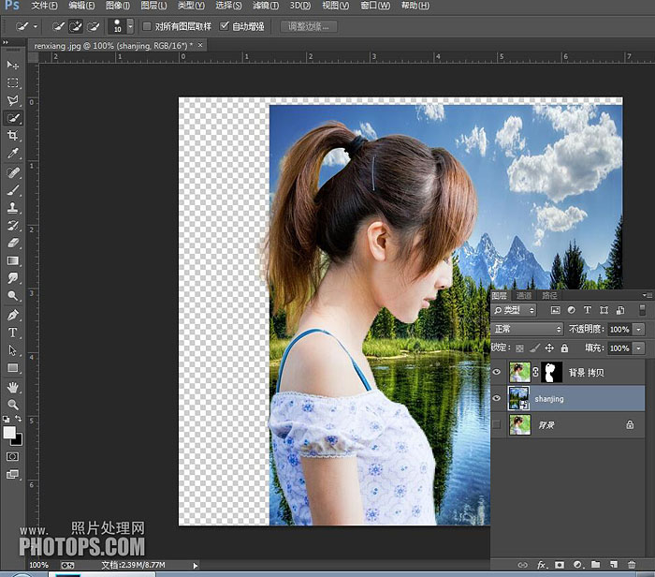
Task: Select the Quick Selection tool in the toolbox
Action: tap(13, 118)
